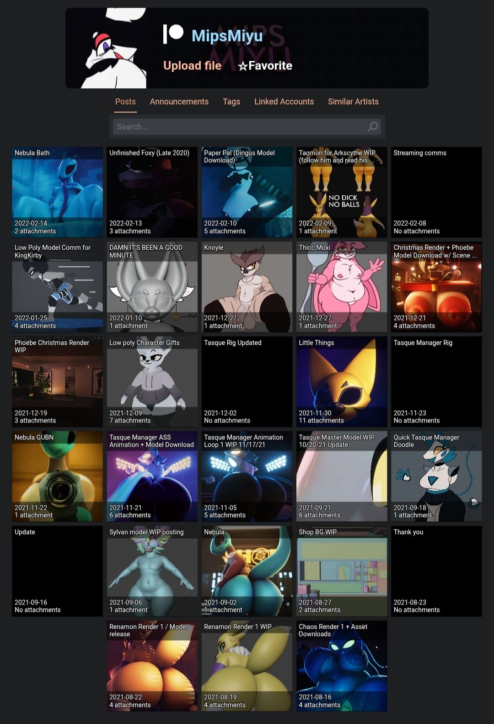Open the Unfinished Foxy (Late 2020) post
This screenshot has width=494, height=724.
click(152, 192)
